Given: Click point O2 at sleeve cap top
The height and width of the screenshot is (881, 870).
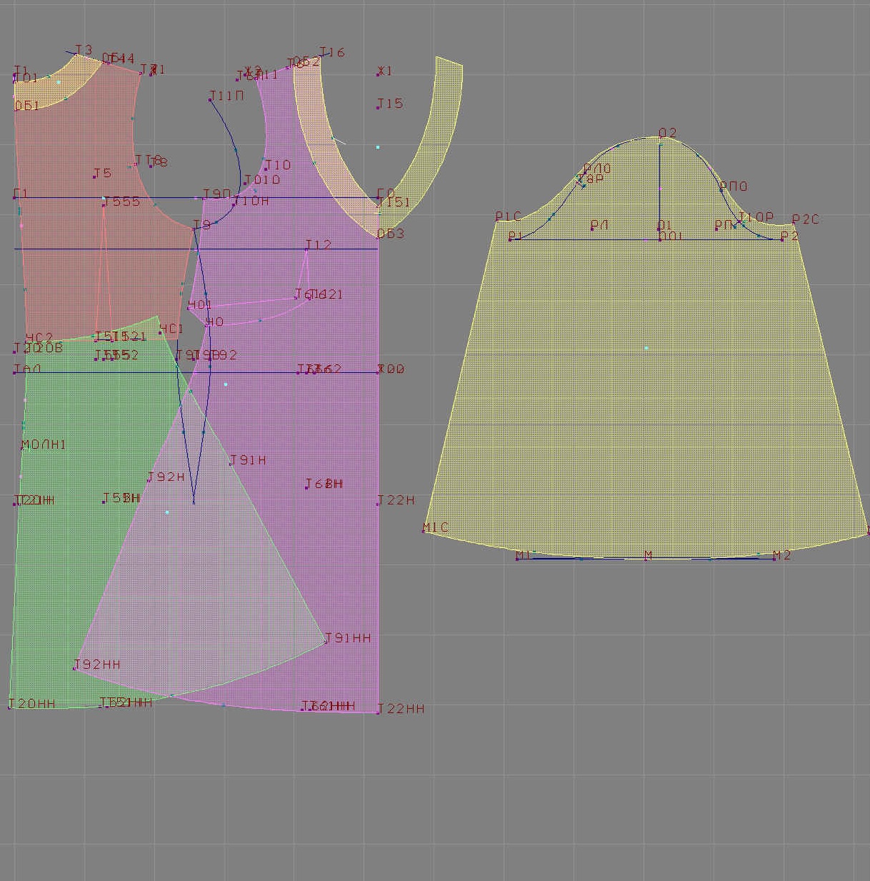Looking at the screenshot, I should pyautogui.click(x=660, y=138).
